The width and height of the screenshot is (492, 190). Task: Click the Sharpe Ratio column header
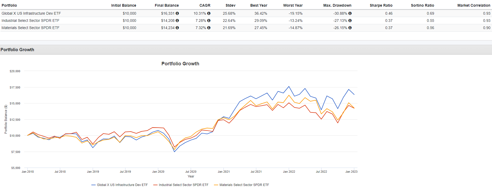[x=381, y=5]
